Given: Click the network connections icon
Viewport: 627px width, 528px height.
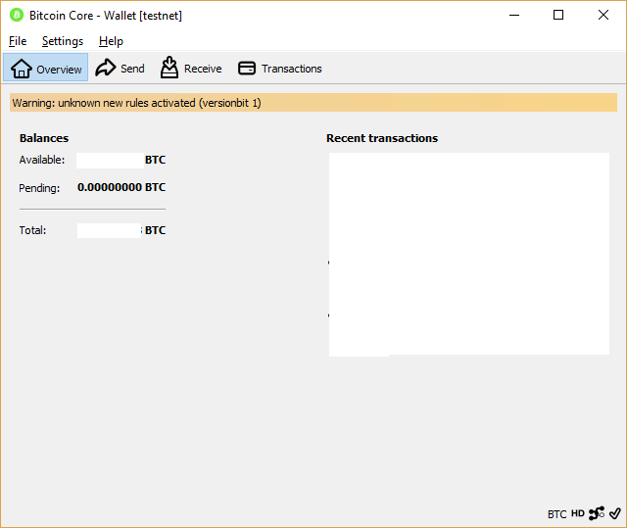Looking at the screenshot, I should (x=597, y=513).
